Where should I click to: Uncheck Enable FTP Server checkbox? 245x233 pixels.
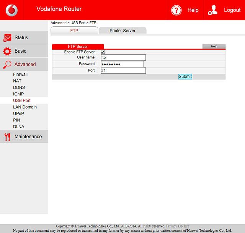(x=103, y=52)
